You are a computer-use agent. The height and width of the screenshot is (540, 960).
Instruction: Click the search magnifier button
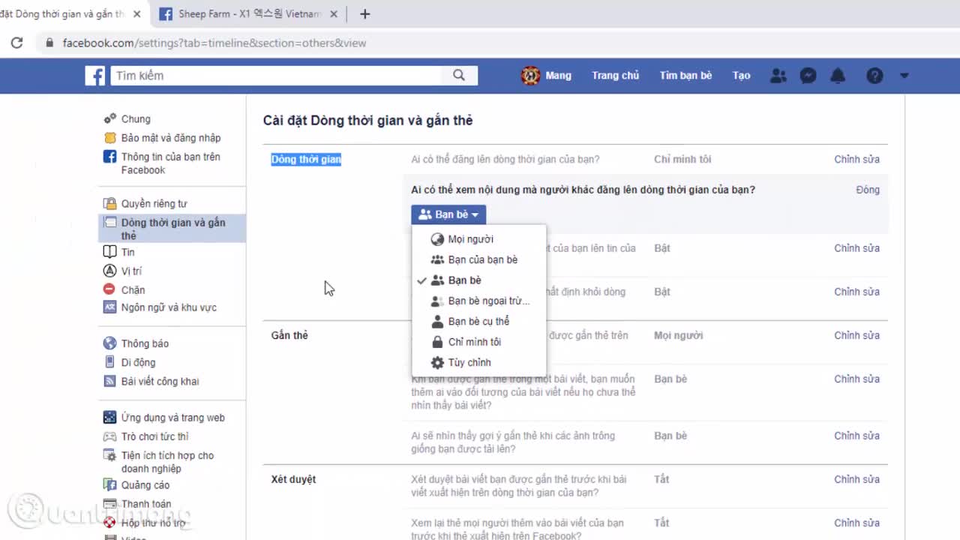pyautogui.click(x=459, y=75)
